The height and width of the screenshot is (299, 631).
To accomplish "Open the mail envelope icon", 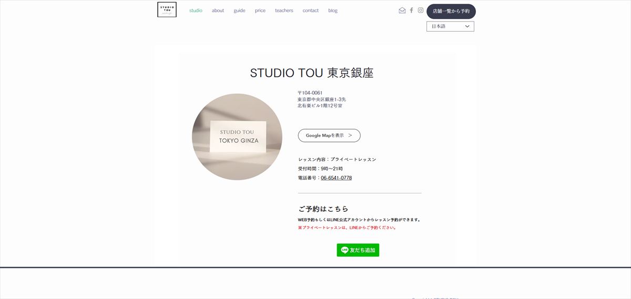I will coord(402,11).
